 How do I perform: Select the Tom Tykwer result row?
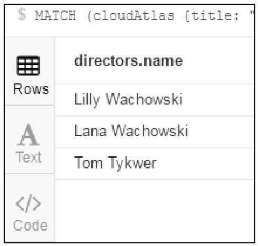pos(155,164)
